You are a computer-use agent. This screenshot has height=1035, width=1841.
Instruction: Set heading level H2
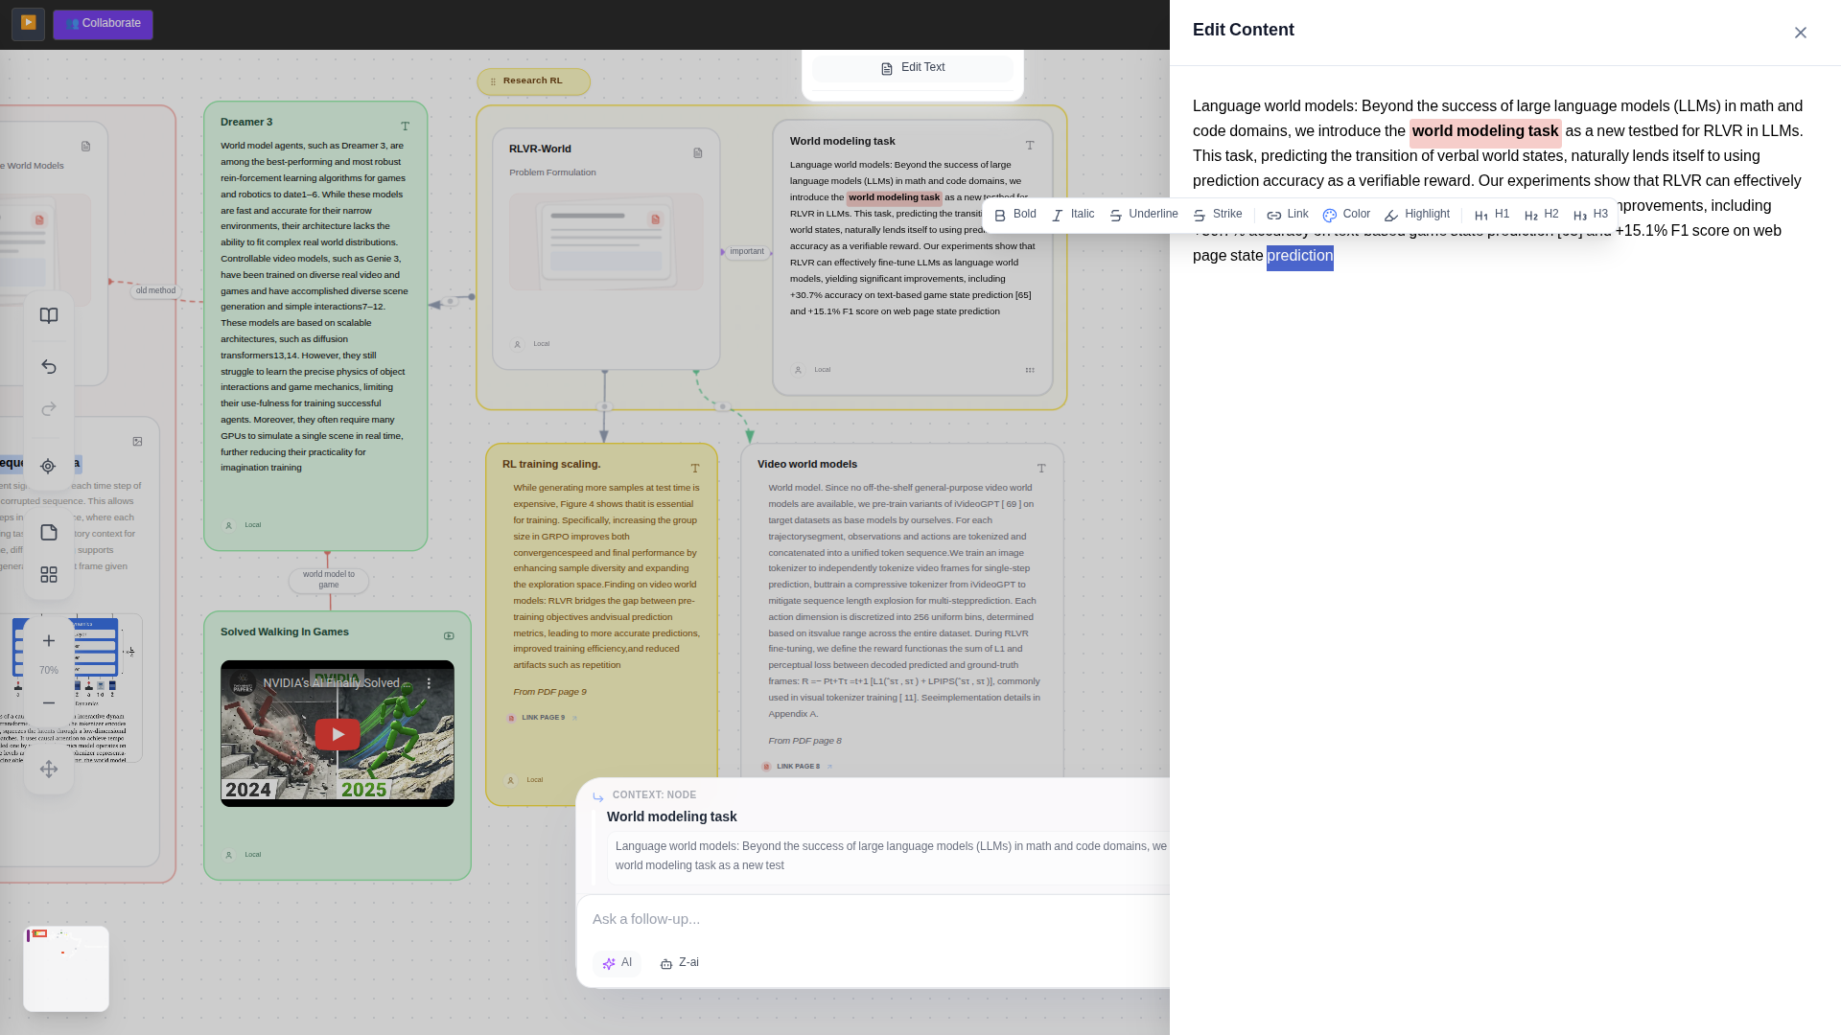[x=1541, y=215]
